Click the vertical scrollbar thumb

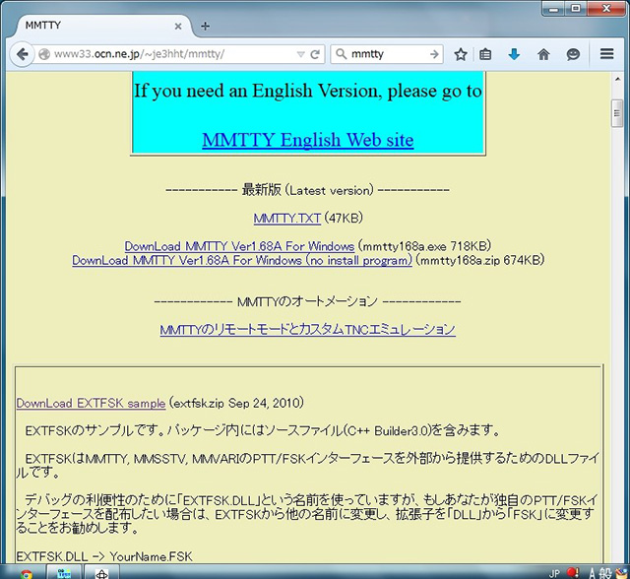617,113
